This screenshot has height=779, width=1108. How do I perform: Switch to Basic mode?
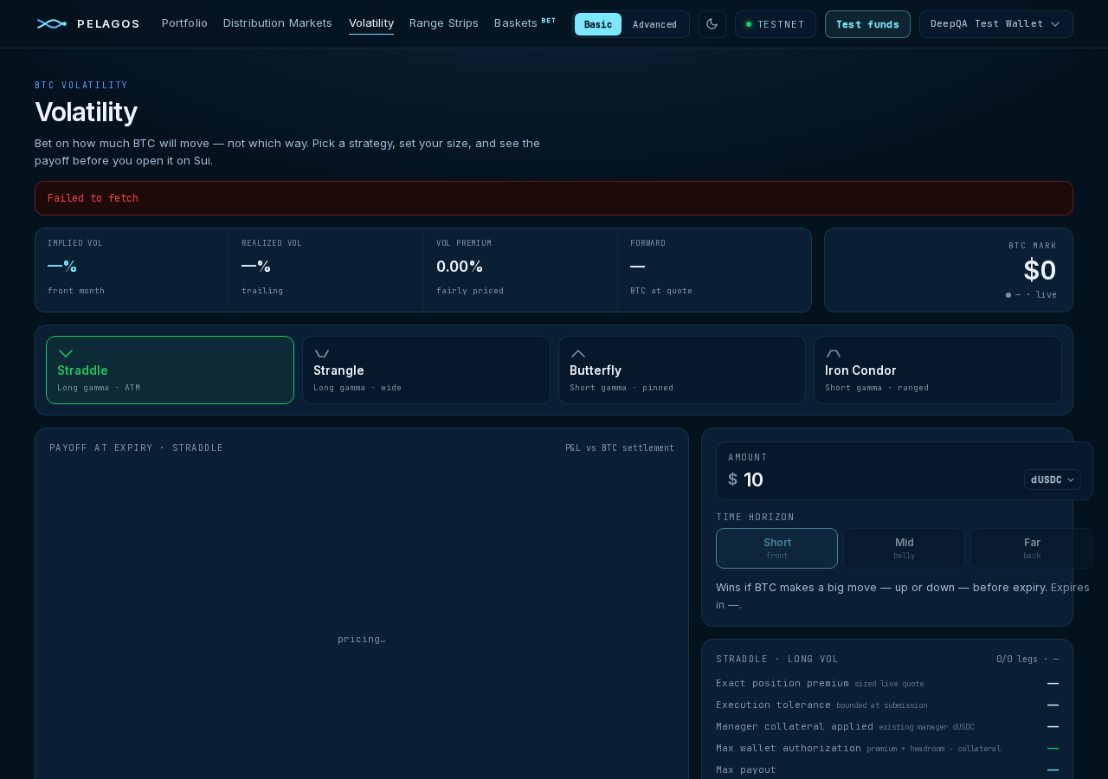tap(598, 24)
